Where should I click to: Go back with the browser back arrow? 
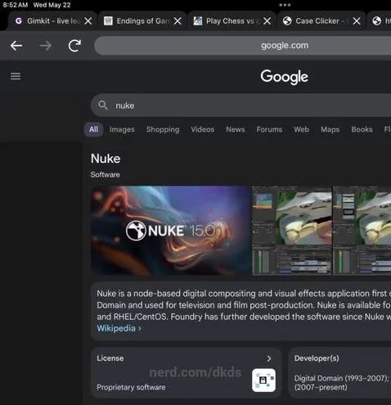tap(16, 46)
